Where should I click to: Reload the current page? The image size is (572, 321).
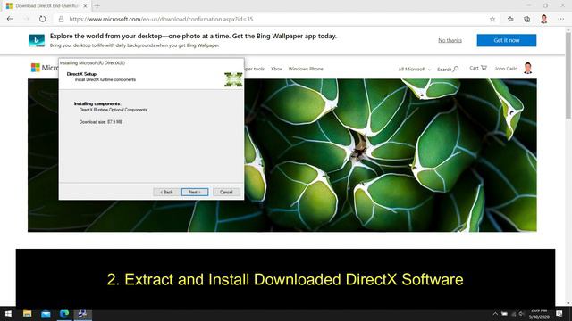pyautogui.click(x=42, y=19)
